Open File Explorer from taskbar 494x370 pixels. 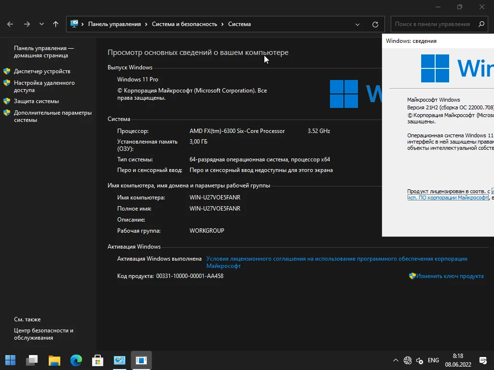(x=54, y=360)
